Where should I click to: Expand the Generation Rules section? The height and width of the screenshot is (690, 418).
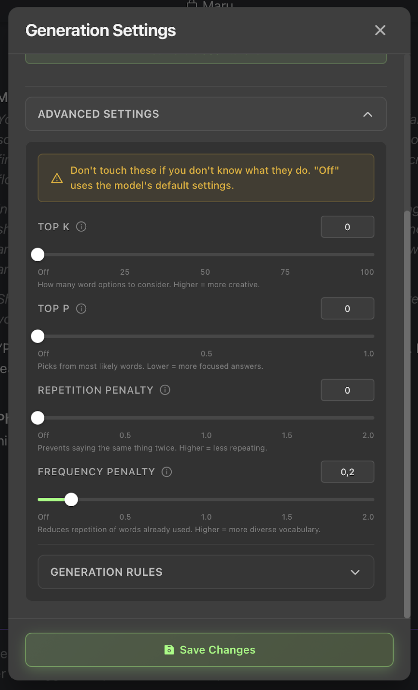pyautogui.click(x=206, y=572)
